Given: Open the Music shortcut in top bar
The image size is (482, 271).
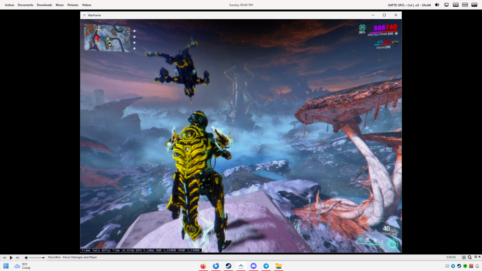Looking at the screenshot, I should [x=60, y=5].
